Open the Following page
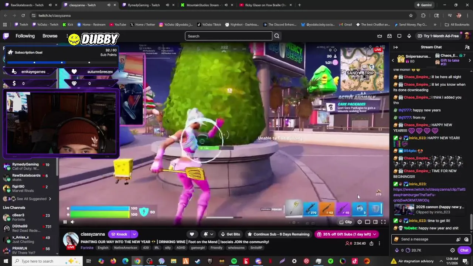Viewport: 473px width, 266px height. 25,36
